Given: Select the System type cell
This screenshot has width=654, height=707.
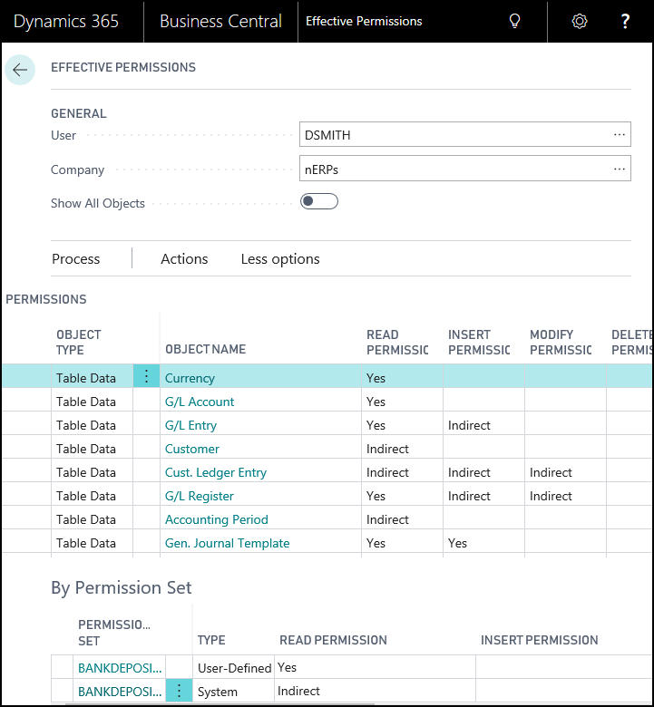Looking at the screenshot, I should click(x=234, y=692).
